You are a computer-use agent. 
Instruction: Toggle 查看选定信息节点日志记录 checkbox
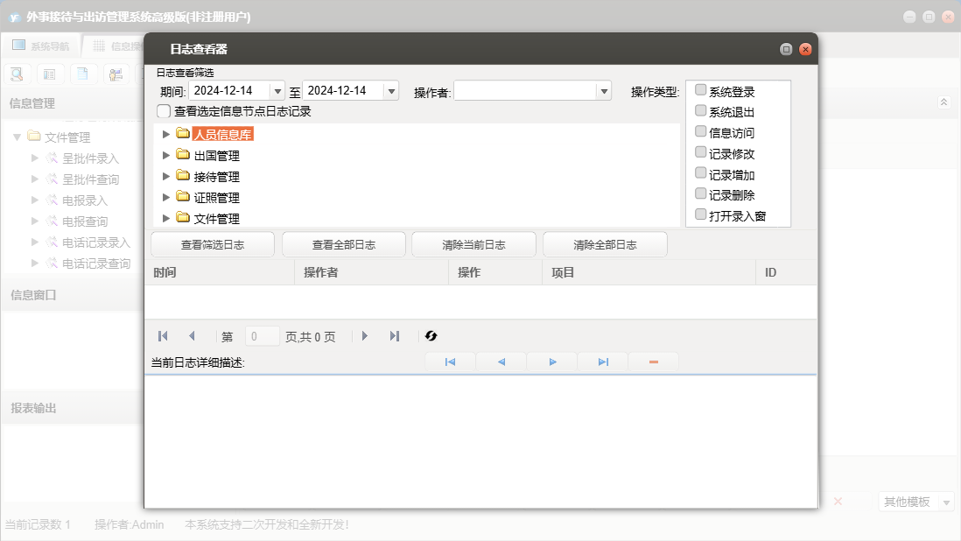pos(164,111)
